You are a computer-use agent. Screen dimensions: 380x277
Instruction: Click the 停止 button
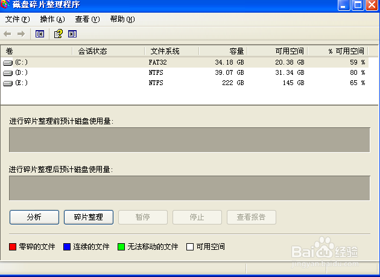coord(197,217)
